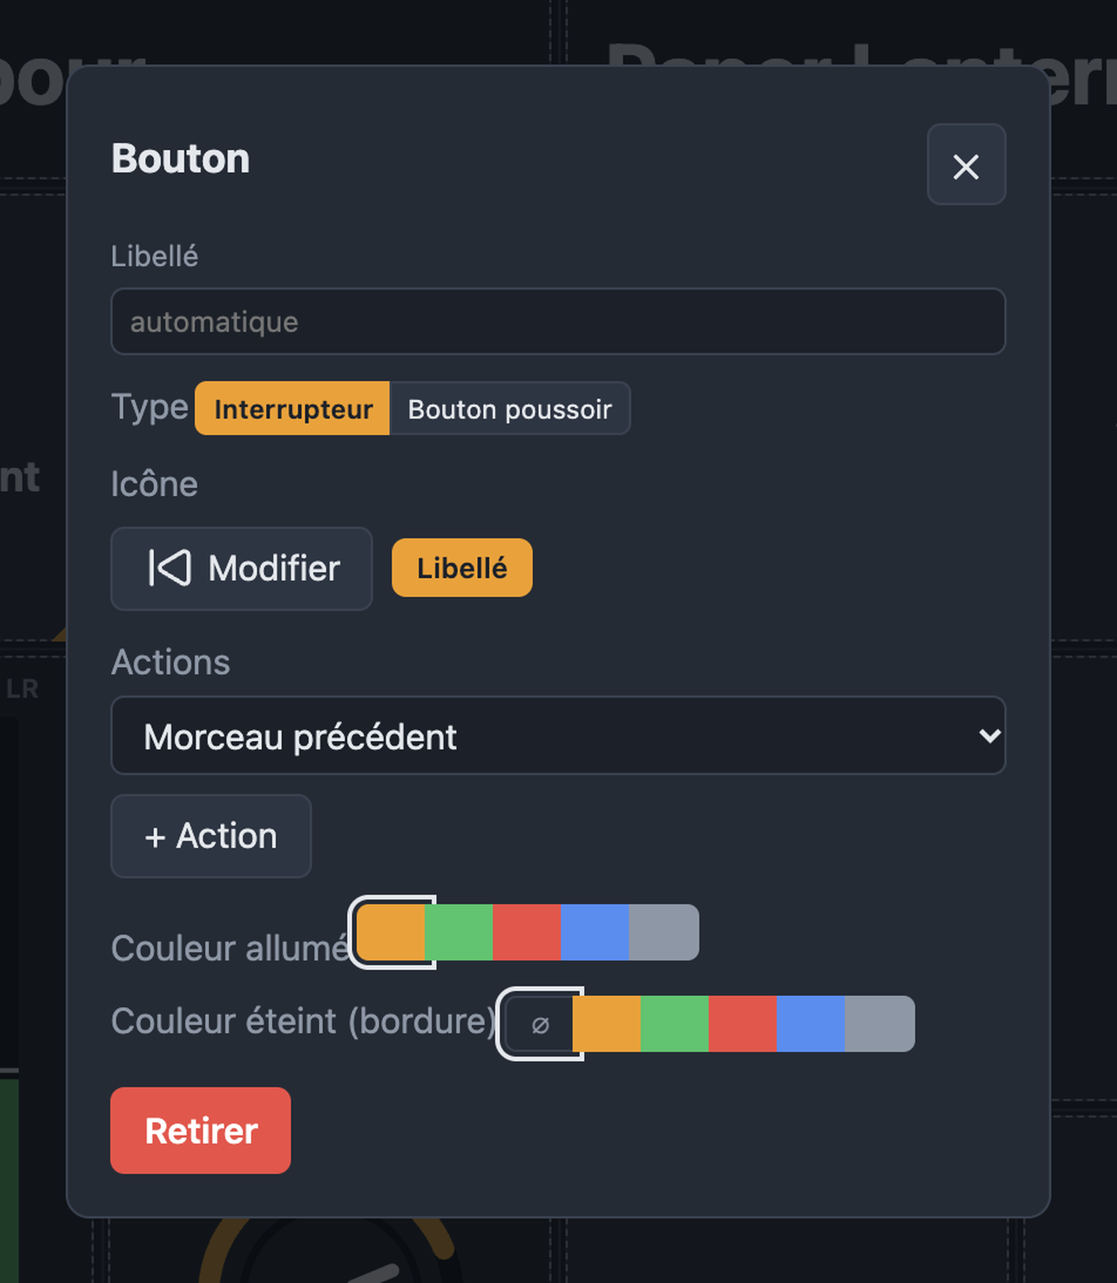Select Interrupteur type
1117x1283 pixels.
coord(293,409)
